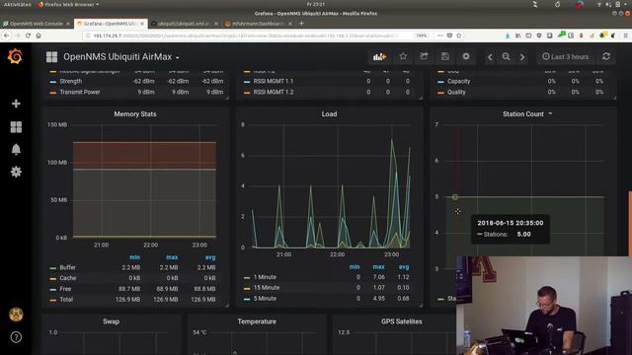The image size is (632, 355).
Task: Open the Dashboards icon in the sidebar
Action: 16,127
